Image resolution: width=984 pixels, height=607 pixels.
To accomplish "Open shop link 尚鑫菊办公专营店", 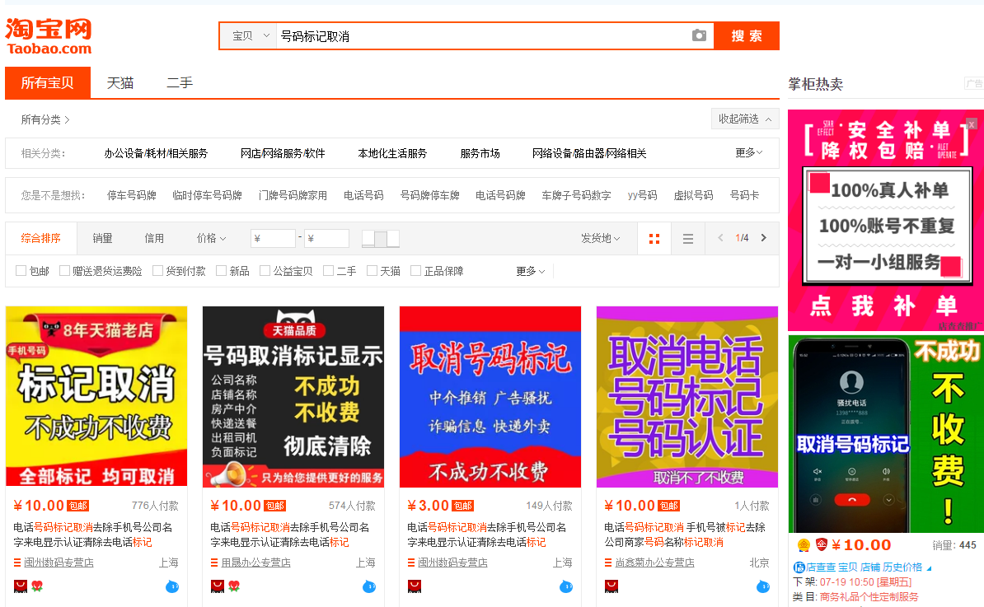I will pos(654,563).
